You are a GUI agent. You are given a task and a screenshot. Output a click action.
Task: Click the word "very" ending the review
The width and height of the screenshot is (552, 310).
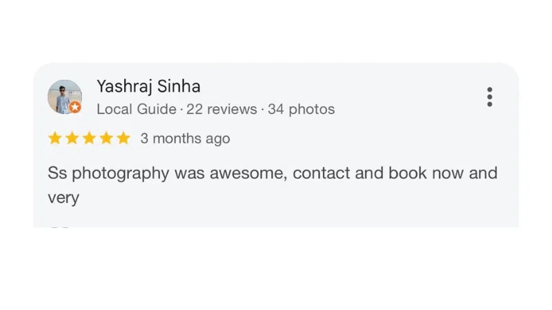click(63, 198)
